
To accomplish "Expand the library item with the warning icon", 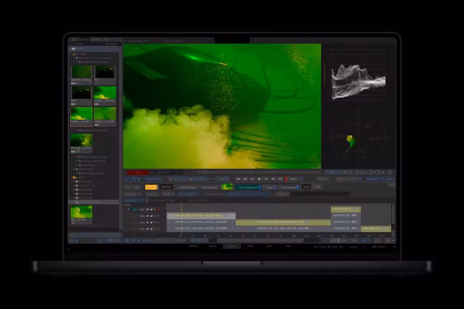I will pyautogui.click(x=71, y=54).
